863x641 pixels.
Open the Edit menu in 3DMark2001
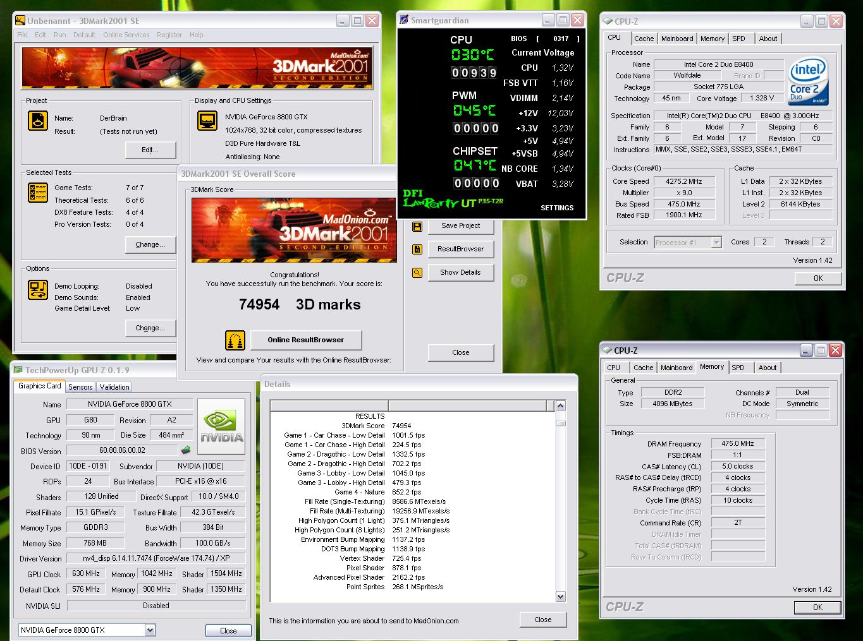(x=40, y=35)
